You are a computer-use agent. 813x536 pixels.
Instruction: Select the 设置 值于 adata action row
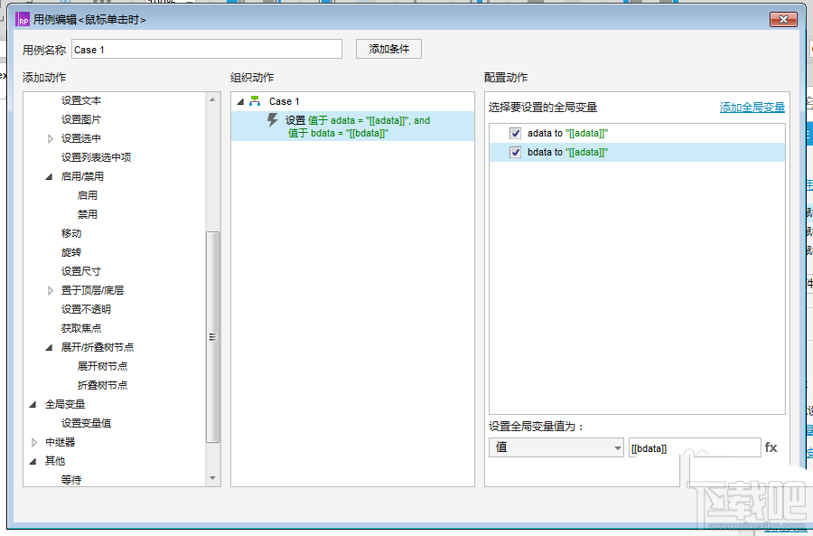pos(352,126)
